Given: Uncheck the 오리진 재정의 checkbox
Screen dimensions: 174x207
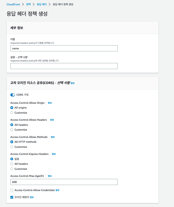Looking at the screenshot, I should pyautogui.click(x=12, y=197).
